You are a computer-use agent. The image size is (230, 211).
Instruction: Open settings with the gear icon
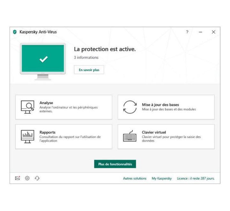(27, 178)
